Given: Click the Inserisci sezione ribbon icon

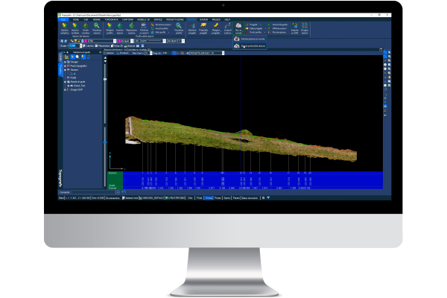Looking at the screenshot, I should point(120,28).
